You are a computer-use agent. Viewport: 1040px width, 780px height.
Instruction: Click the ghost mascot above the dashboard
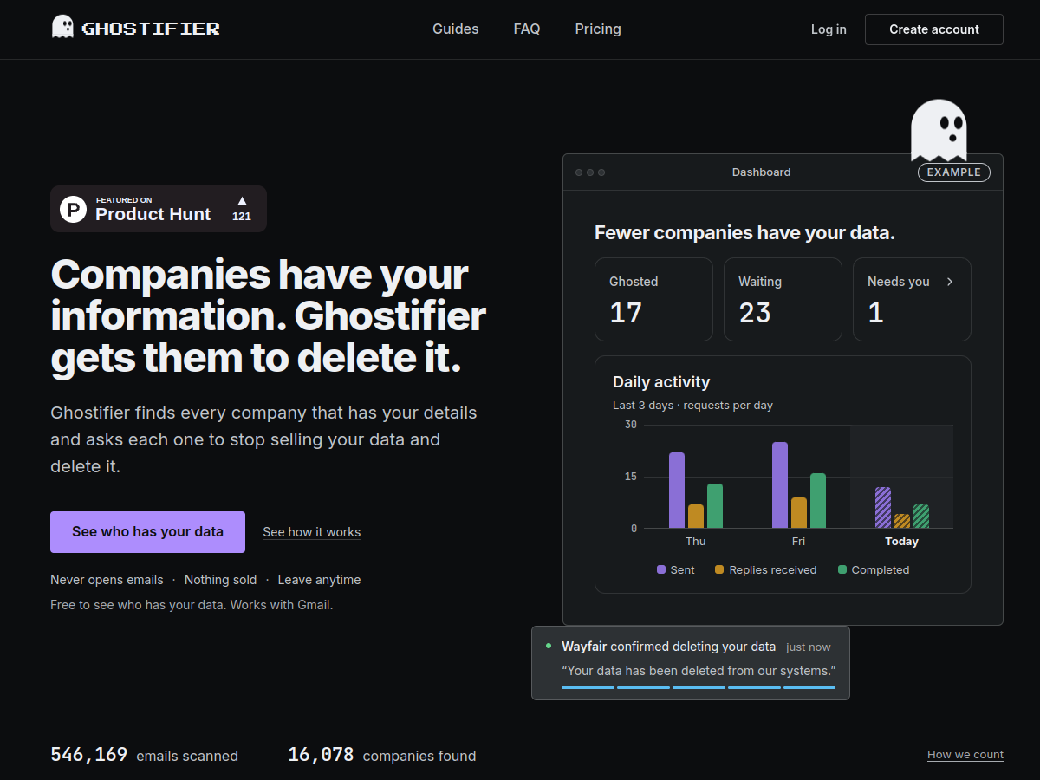point(939,130)
